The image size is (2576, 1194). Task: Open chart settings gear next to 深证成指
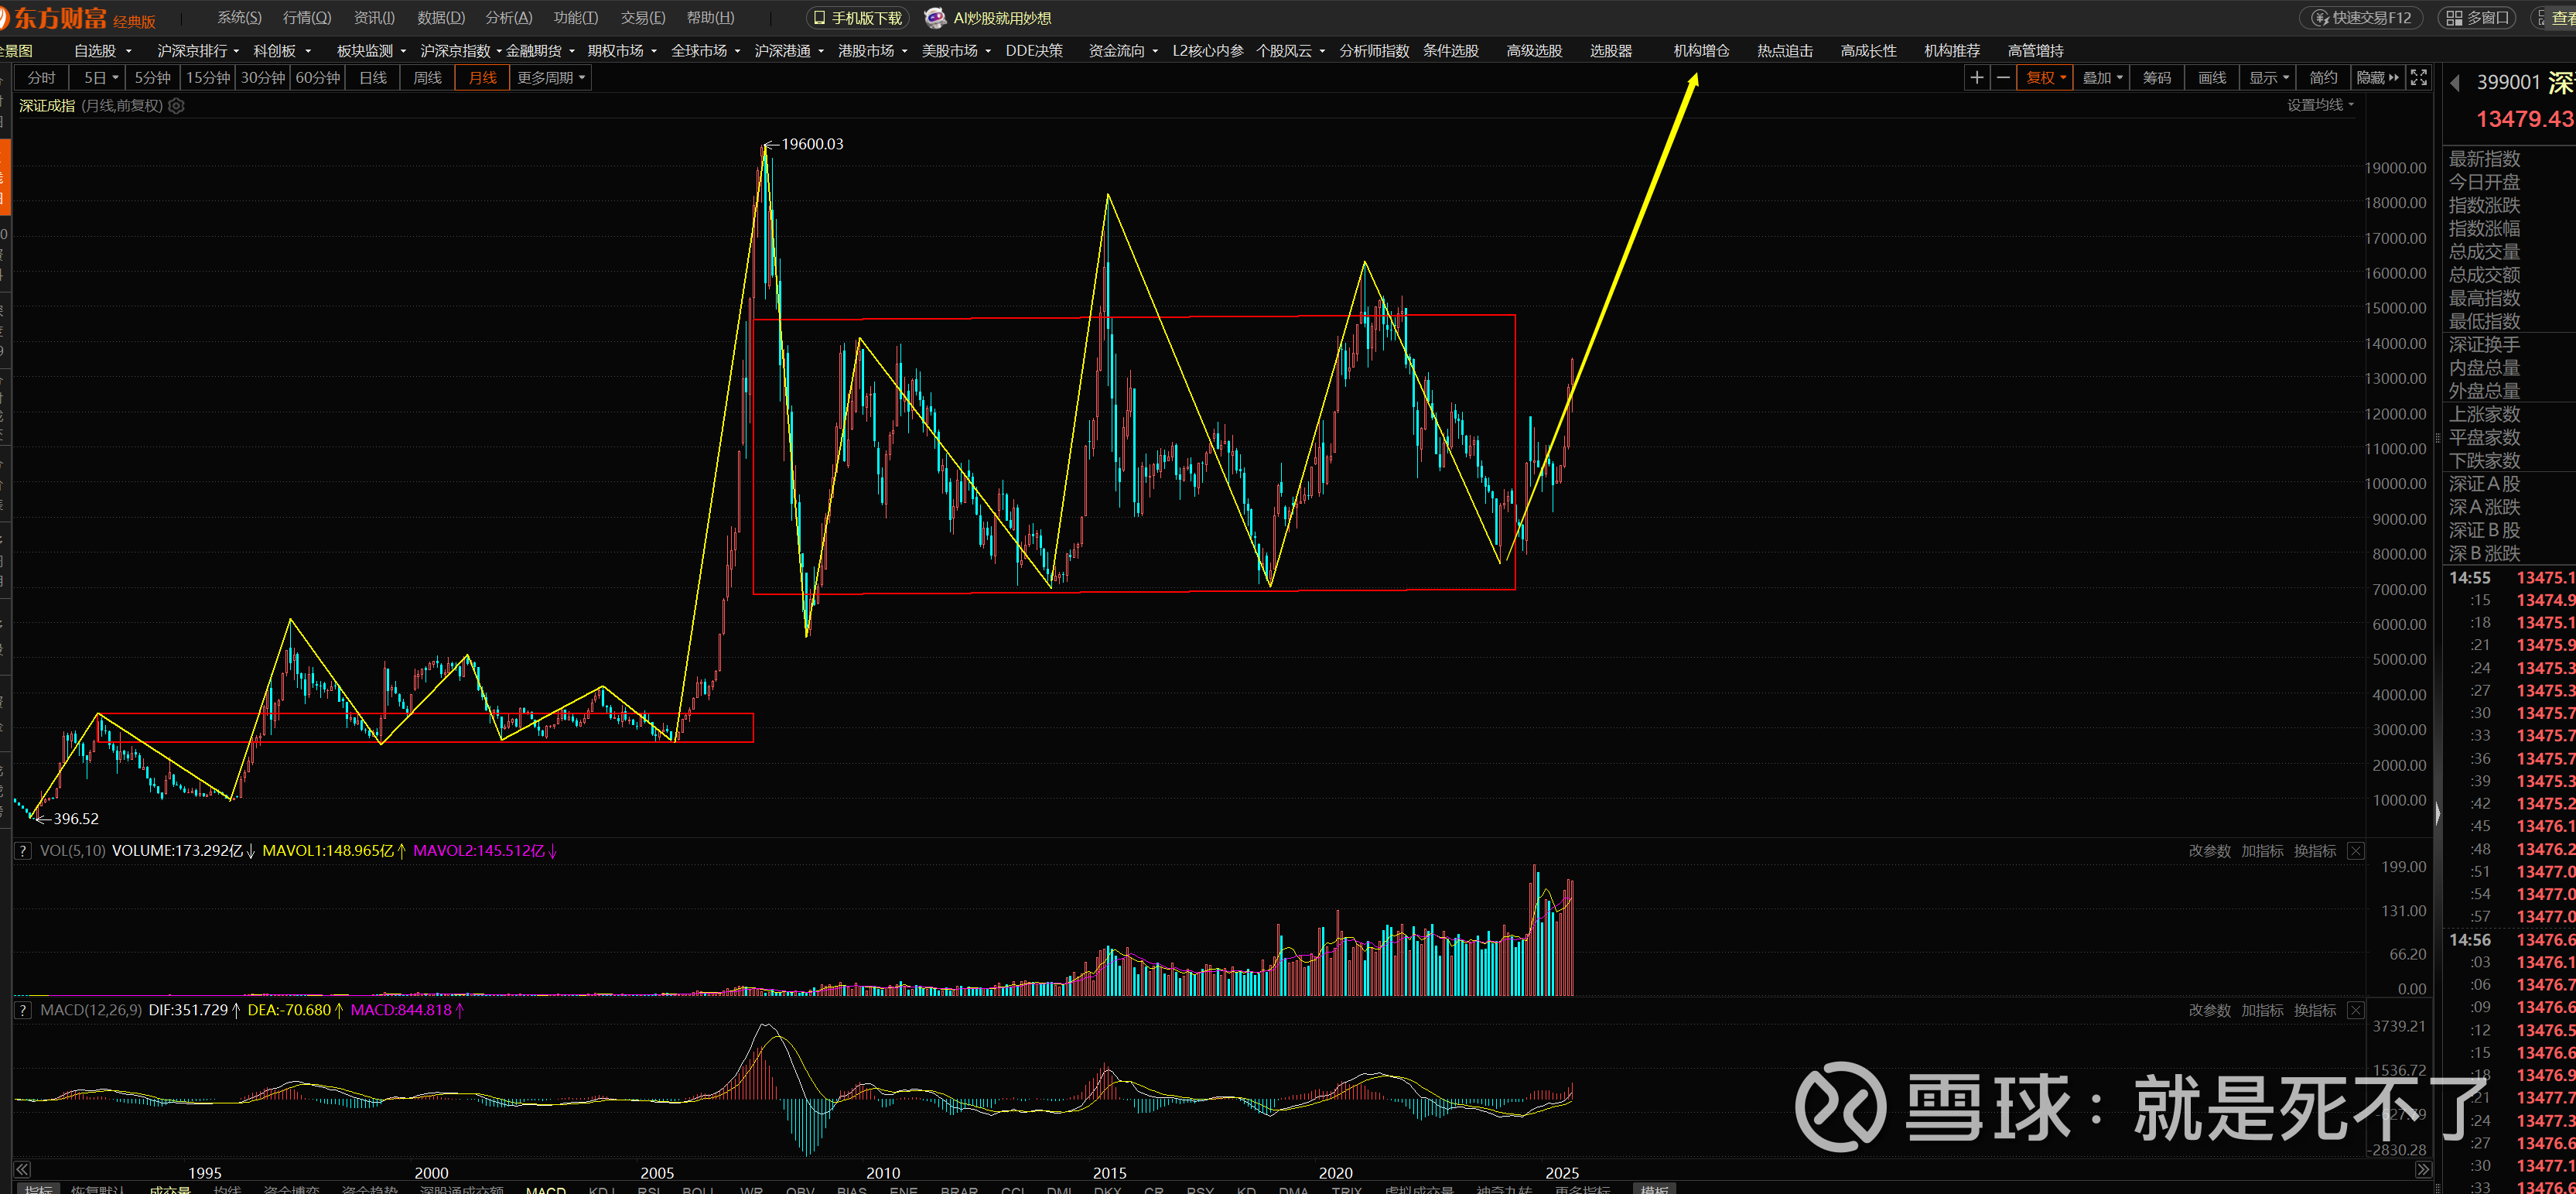(176, 106)
